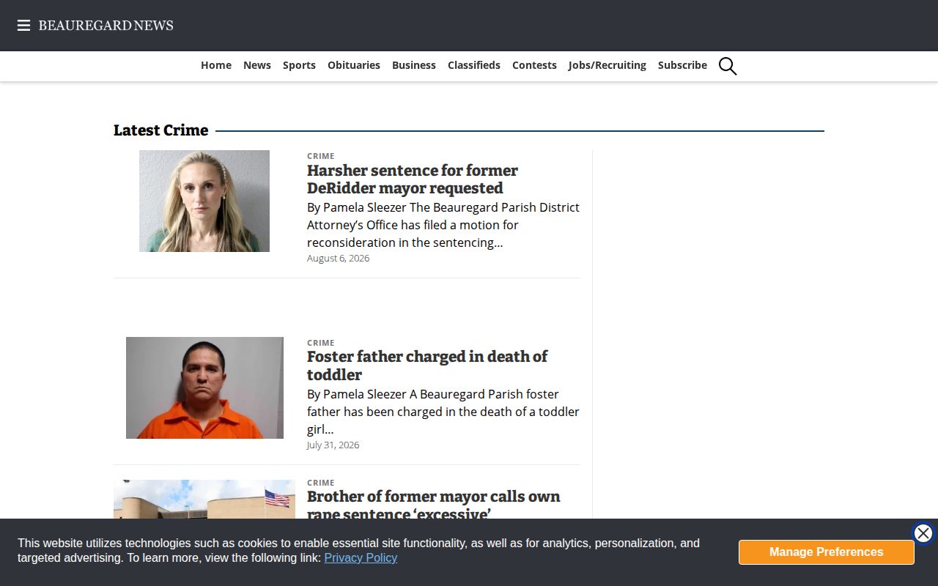The height and width of the screenshot is (586, 938).
Task: Click the July 31, 2026 date
Action: pyautogui.click(x=333, y=445)
